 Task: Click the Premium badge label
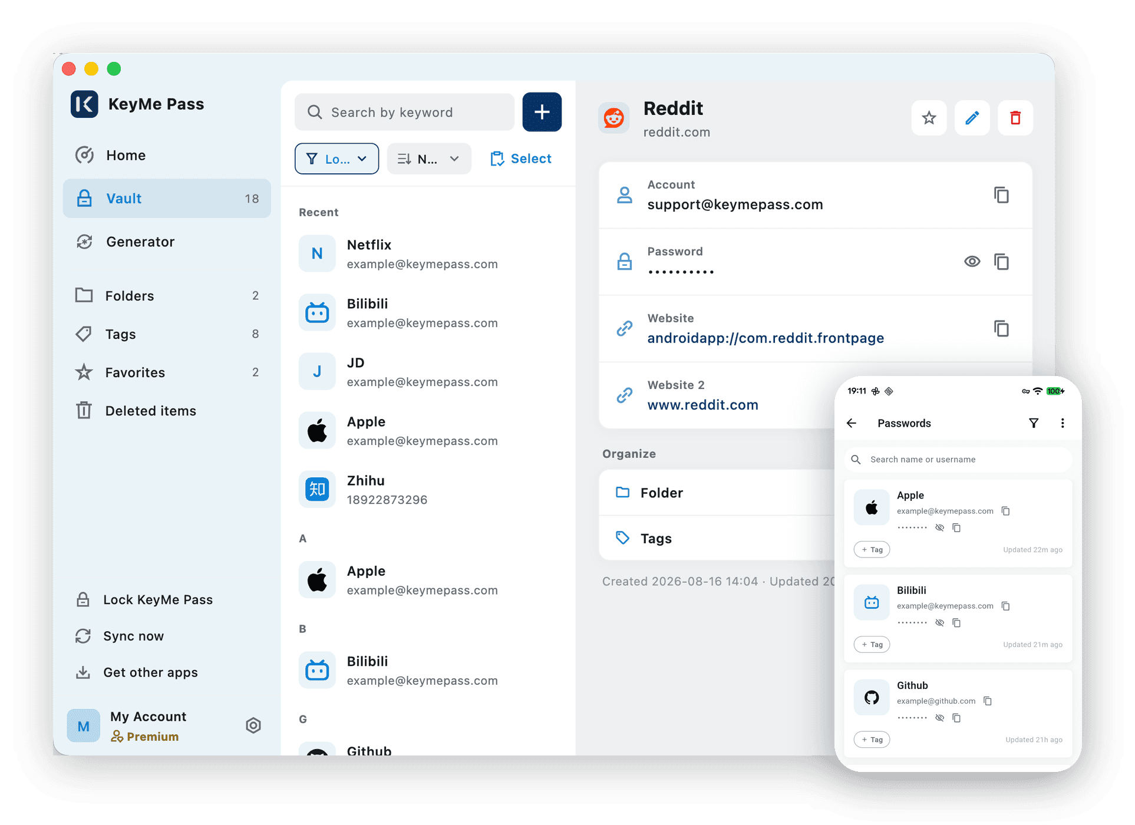pyautogui.click(x=145, y=737)
